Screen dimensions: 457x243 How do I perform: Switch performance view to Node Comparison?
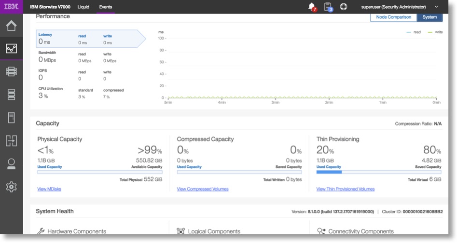click(393, 17)
